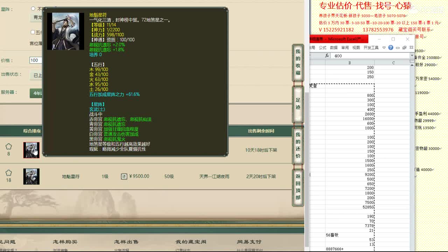Open Excel 视图 ribbon tab

[x=356, y=48]
